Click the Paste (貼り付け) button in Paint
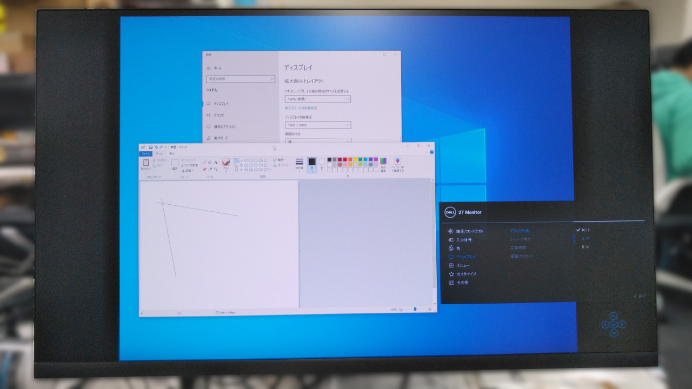 pos(145,162)
